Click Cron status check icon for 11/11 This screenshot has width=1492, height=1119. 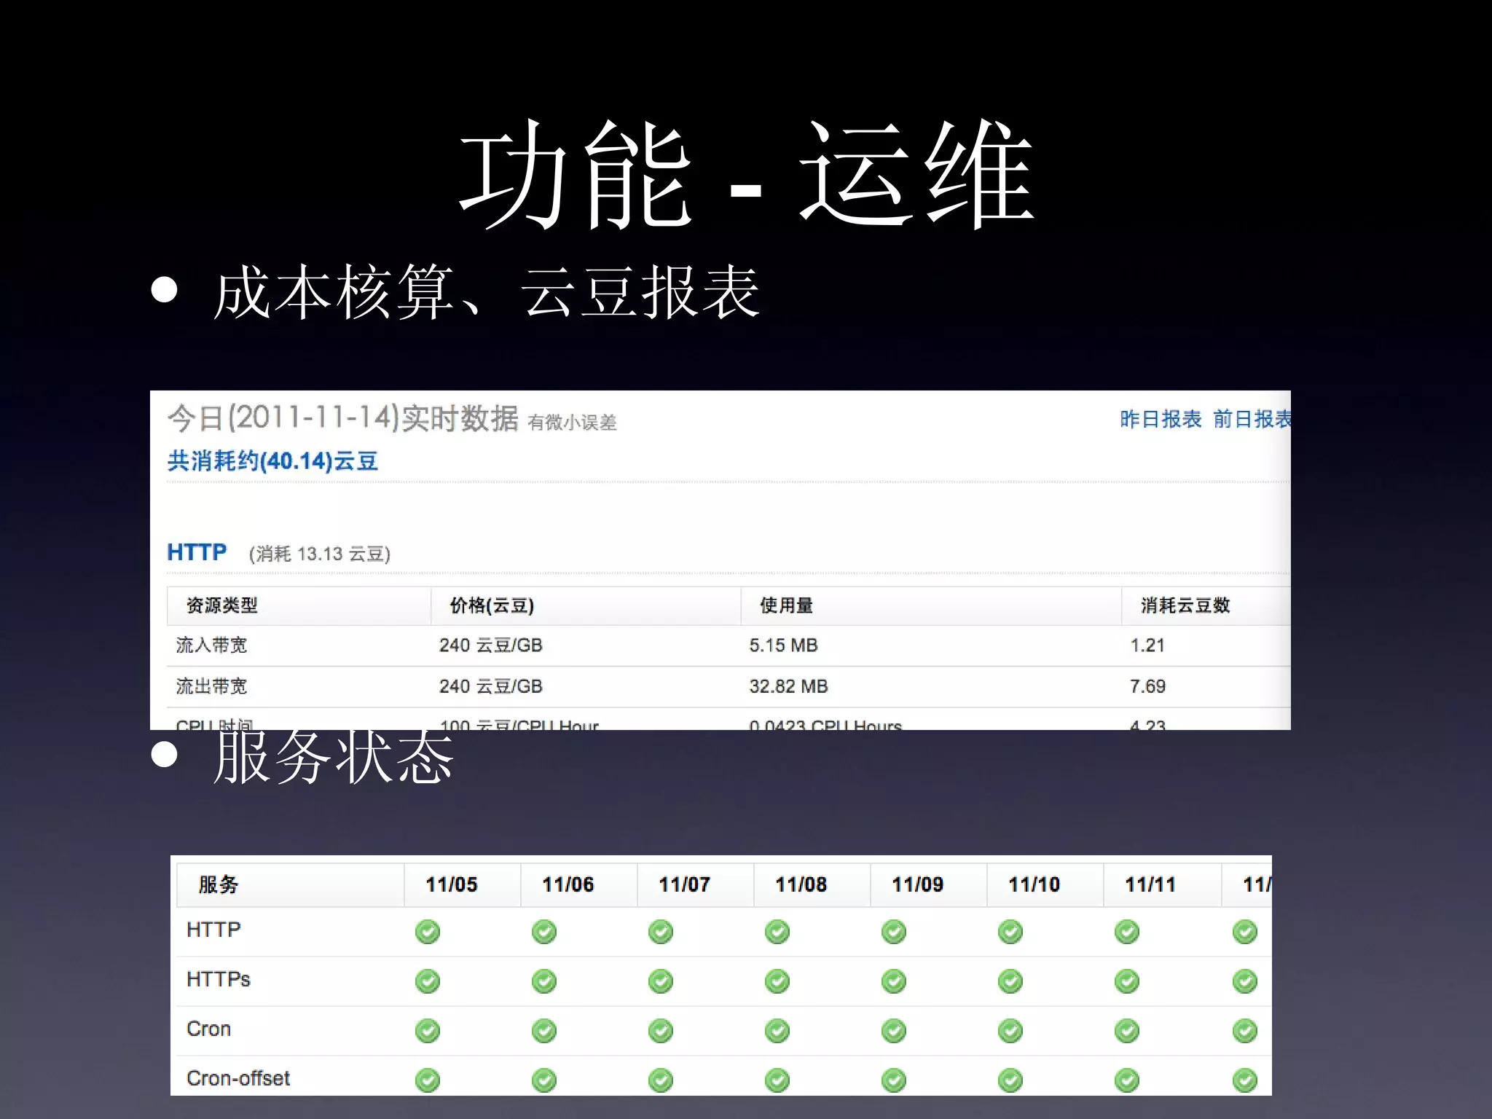pos(1127,1031)
